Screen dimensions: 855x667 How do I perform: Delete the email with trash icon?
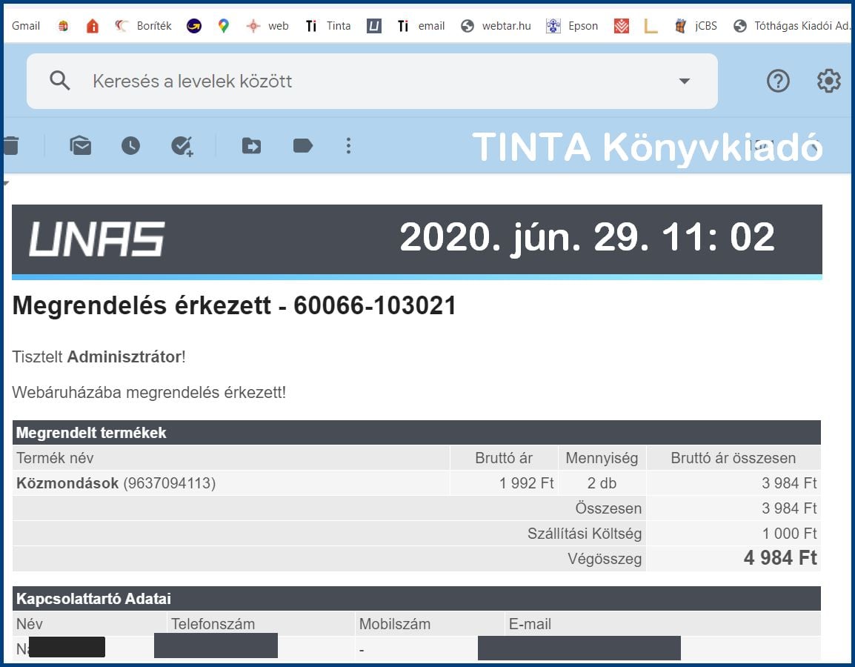pyautogui.click(x=11, y=145)
